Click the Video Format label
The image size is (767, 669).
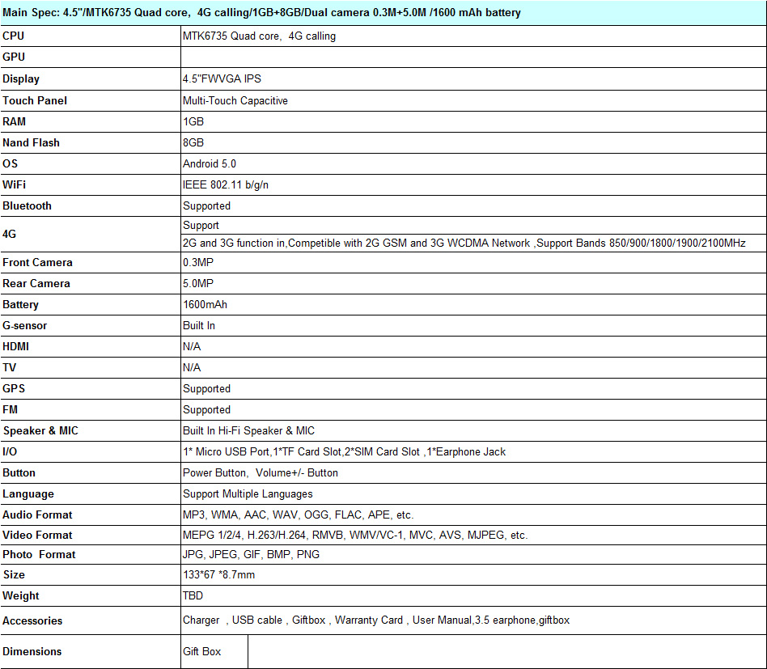91,535
